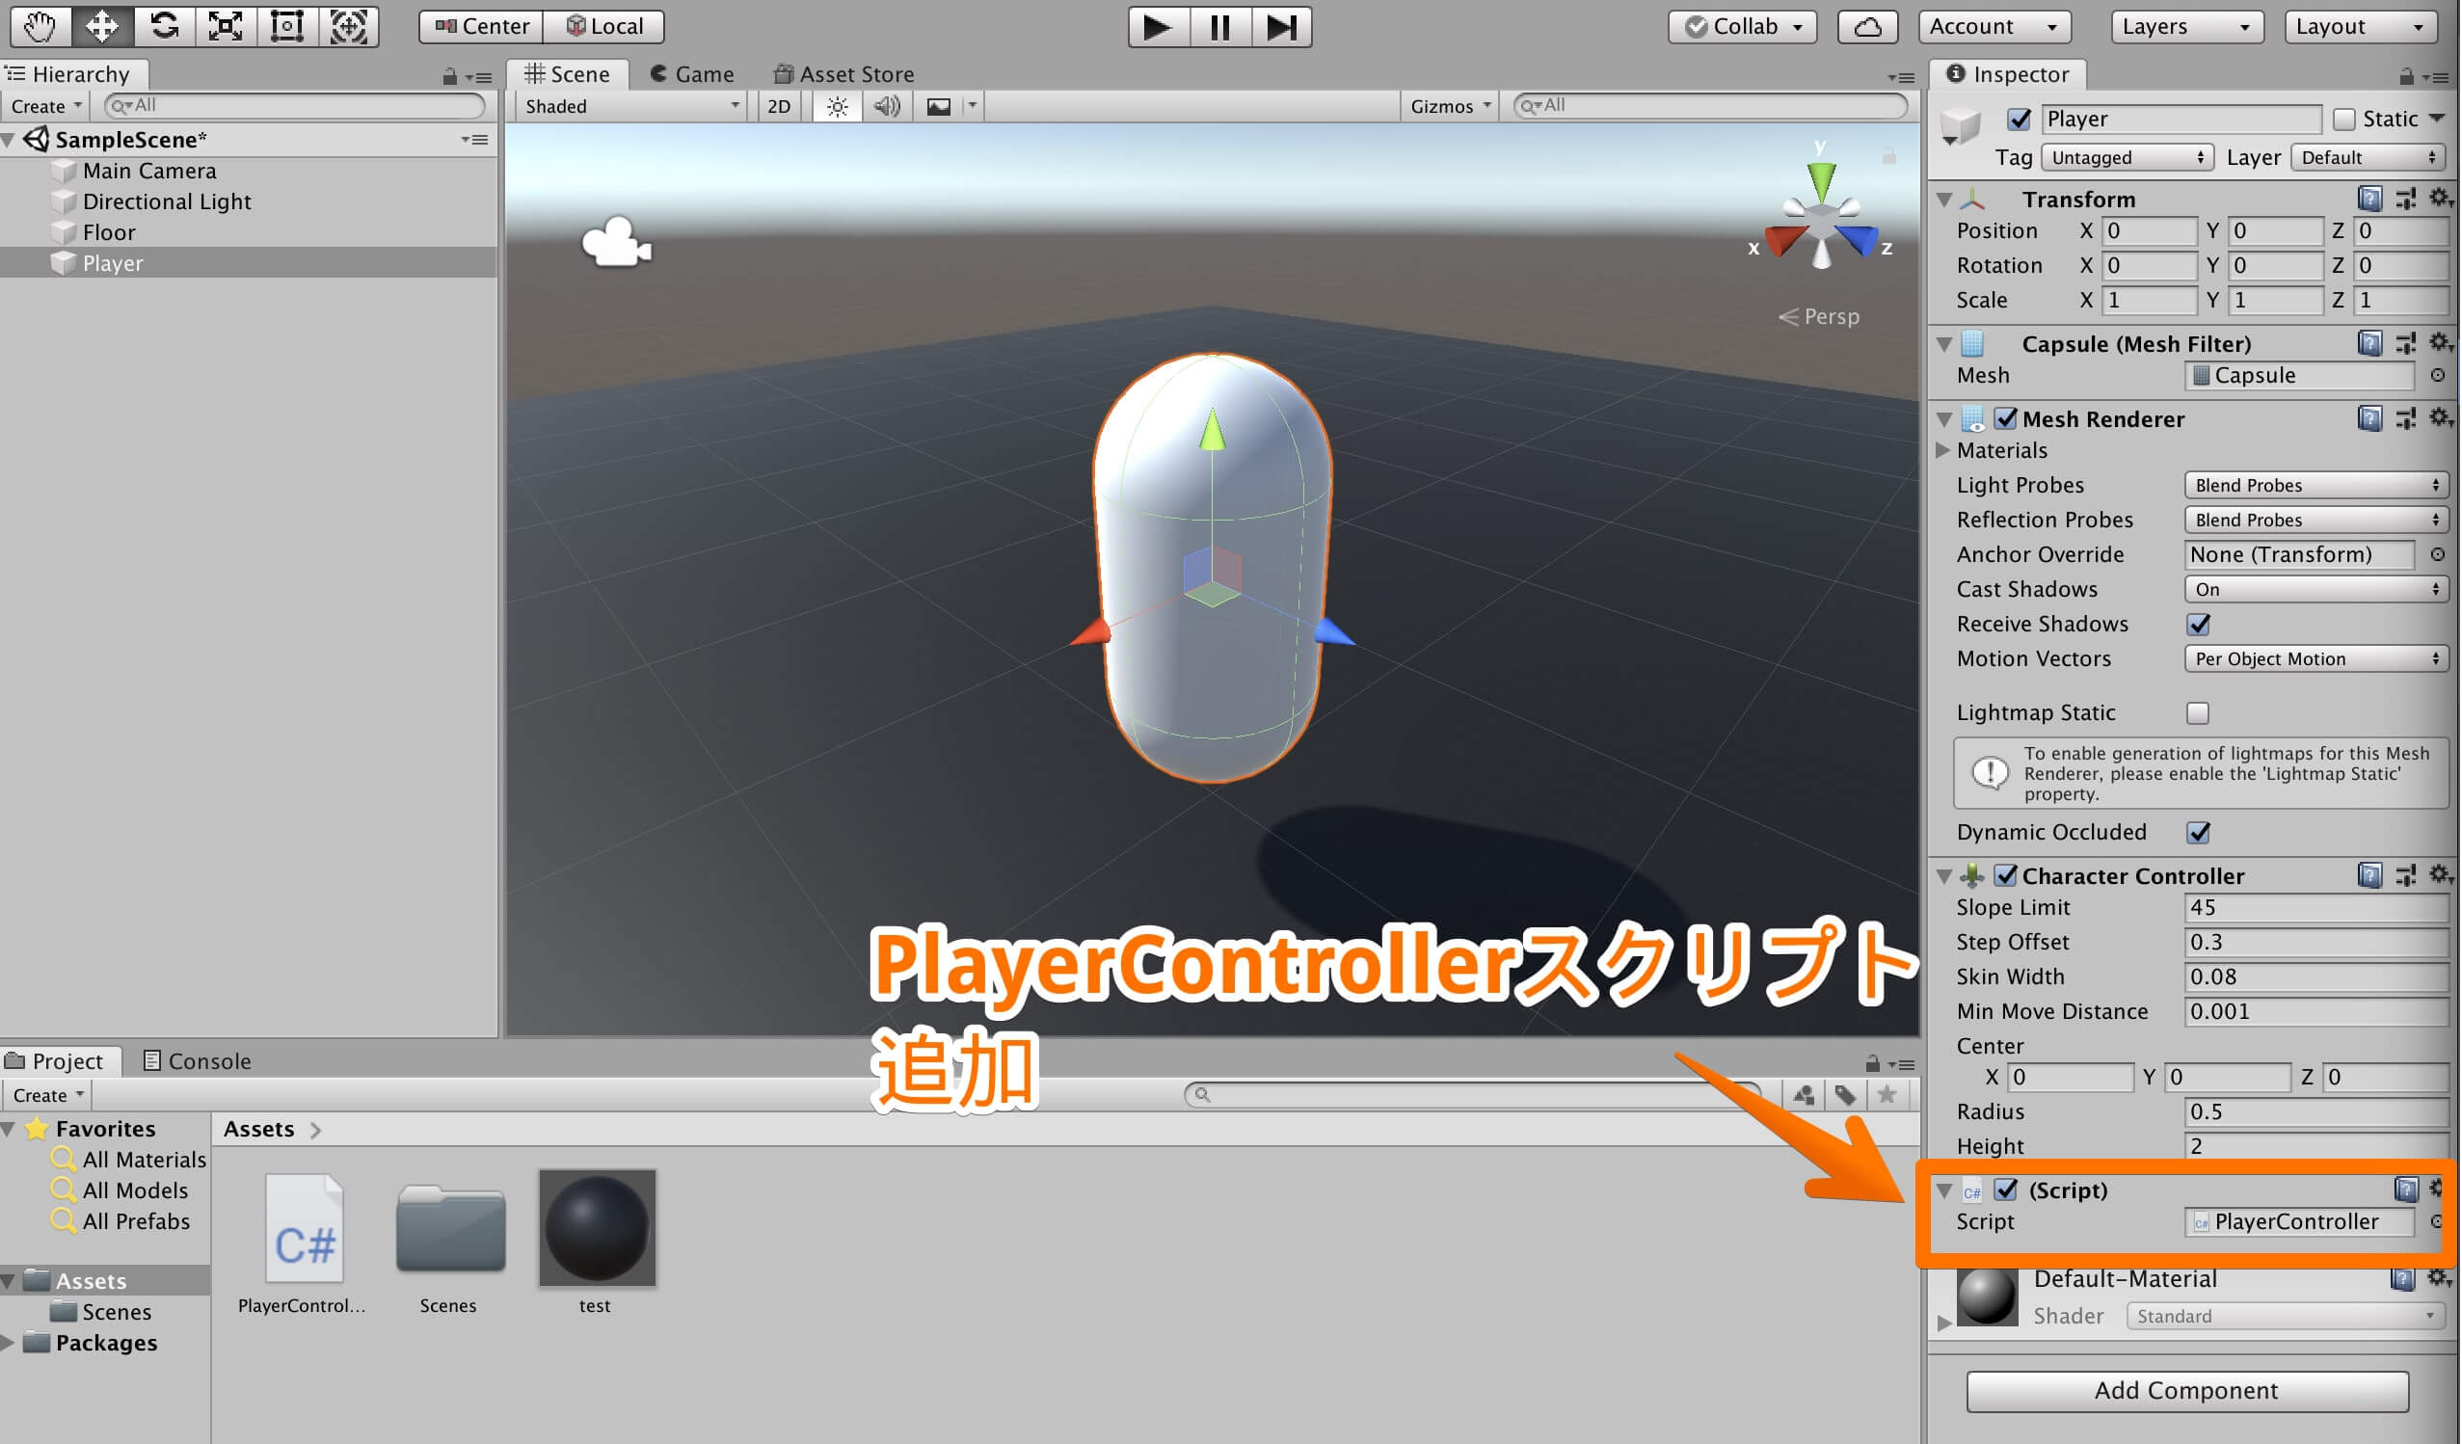Click the Shaded view mode selector
The image size is (2462, 1444).
[628, 105]
